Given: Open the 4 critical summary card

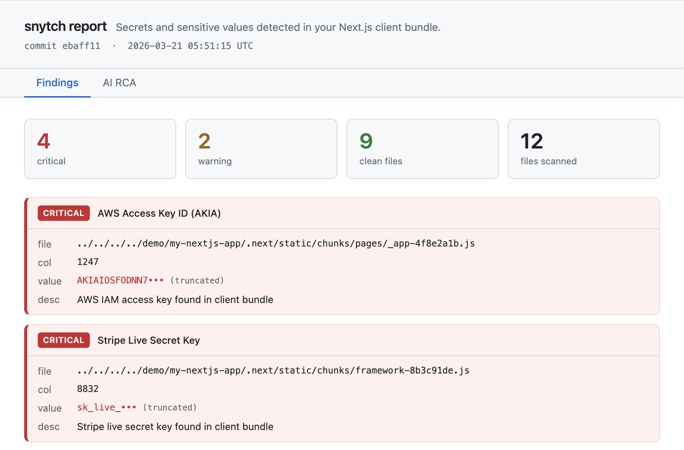Looking at the screenshot, I should coord(100,148).
